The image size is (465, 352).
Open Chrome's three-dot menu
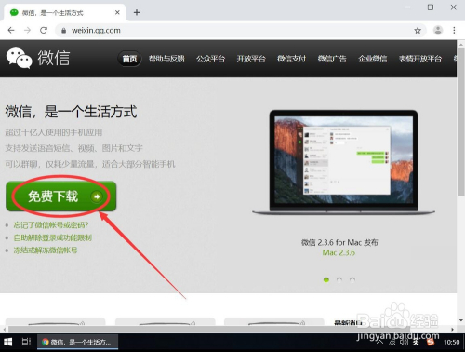tap(454, 30)
